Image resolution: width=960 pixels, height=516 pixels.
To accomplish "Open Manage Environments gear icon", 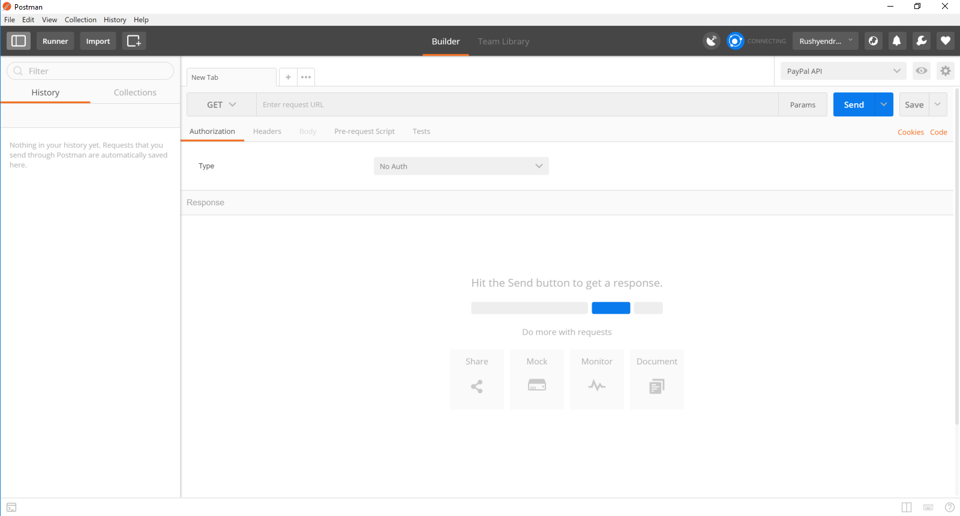I will (x=945, y=71).
